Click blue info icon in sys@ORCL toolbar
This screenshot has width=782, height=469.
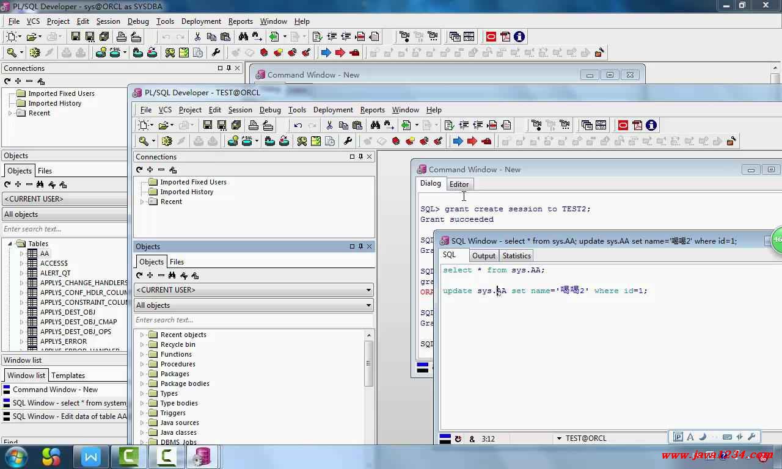tap(519, 37)
